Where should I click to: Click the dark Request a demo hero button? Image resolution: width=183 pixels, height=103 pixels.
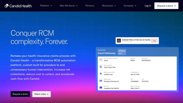pos(20,94)
